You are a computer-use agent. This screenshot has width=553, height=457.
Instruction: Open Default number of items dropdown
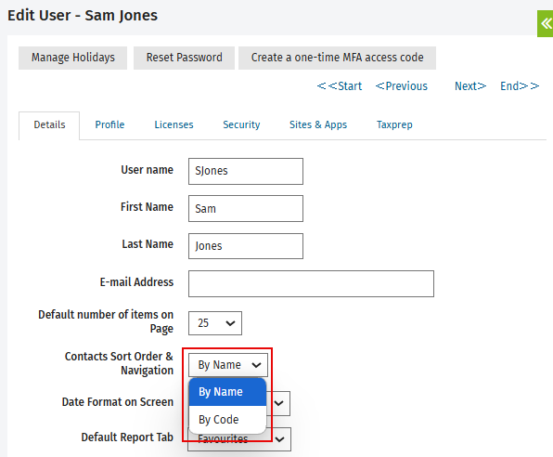coord(215,323)
